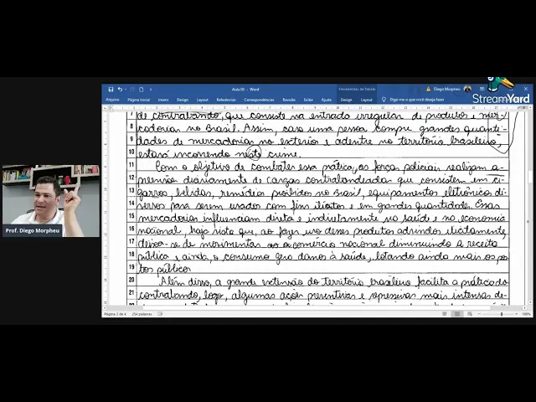Select Print Layout view icon

(x=457, y=314)
